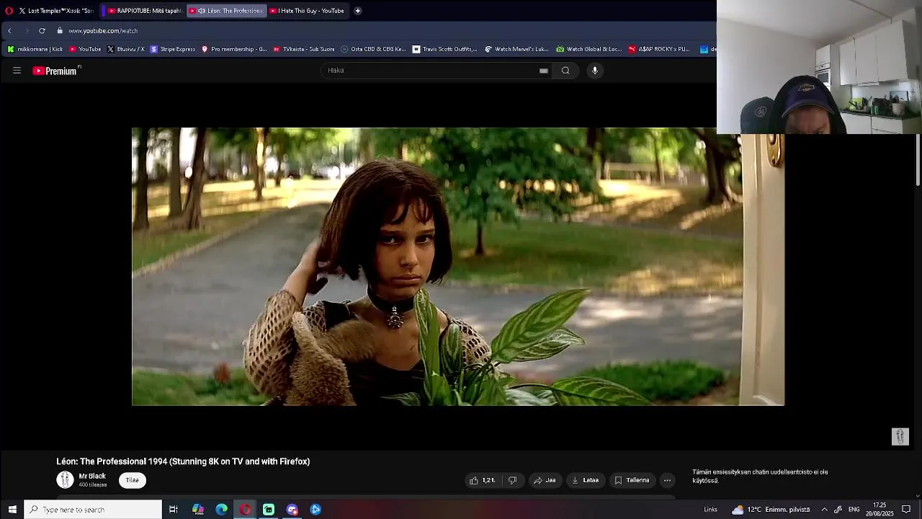
Task: Change the ENG input language
Action: coord(854,510)
